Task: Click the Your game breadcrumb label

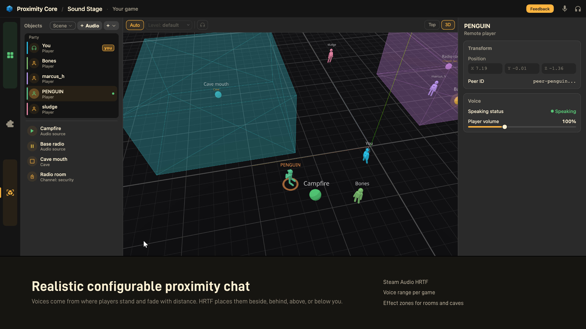Action: 125,9
